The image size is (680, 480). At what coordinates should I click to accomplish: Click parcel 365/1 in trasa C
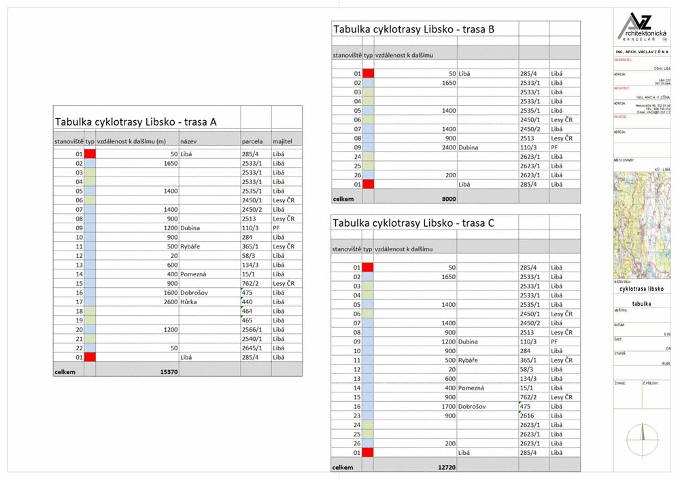pyautogui.click(x=528, y=360)
